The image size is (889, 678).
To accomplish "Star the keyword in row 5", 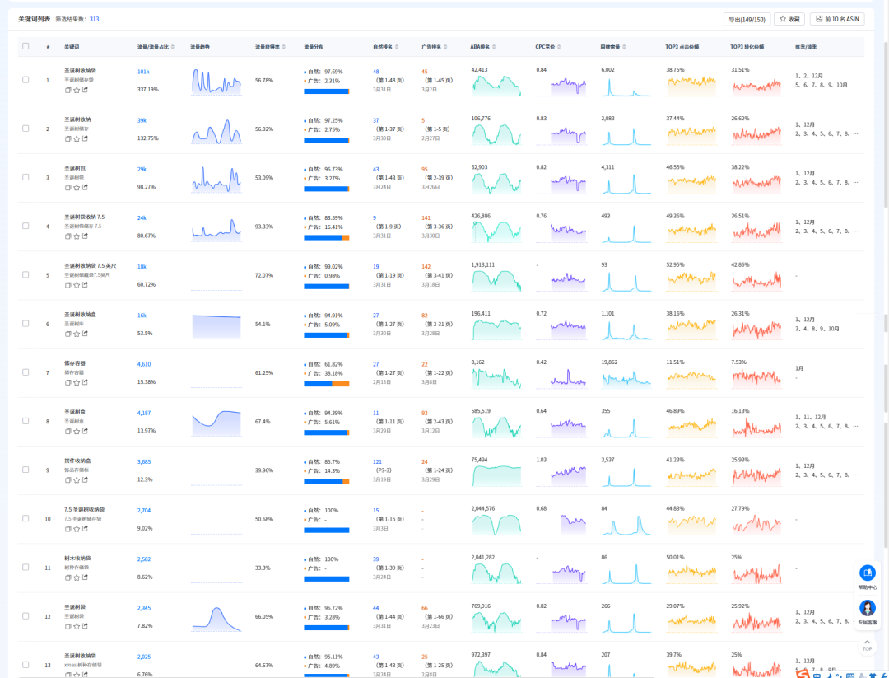I will pos(77,285).
